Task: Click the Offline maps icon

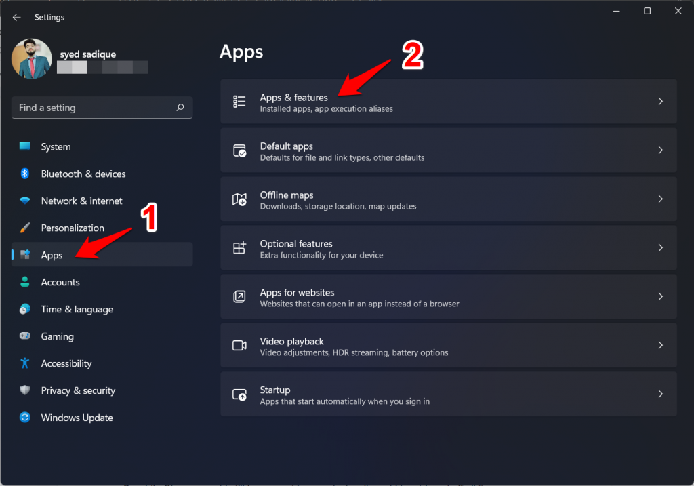Action: pos(239,199)
